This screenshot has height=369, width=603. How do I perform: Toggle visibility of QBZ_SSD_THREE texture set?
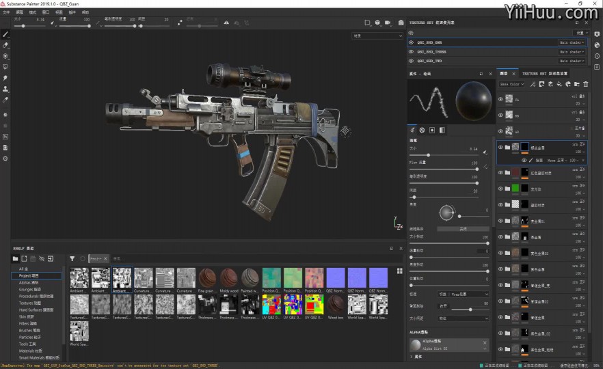point(411,52)
